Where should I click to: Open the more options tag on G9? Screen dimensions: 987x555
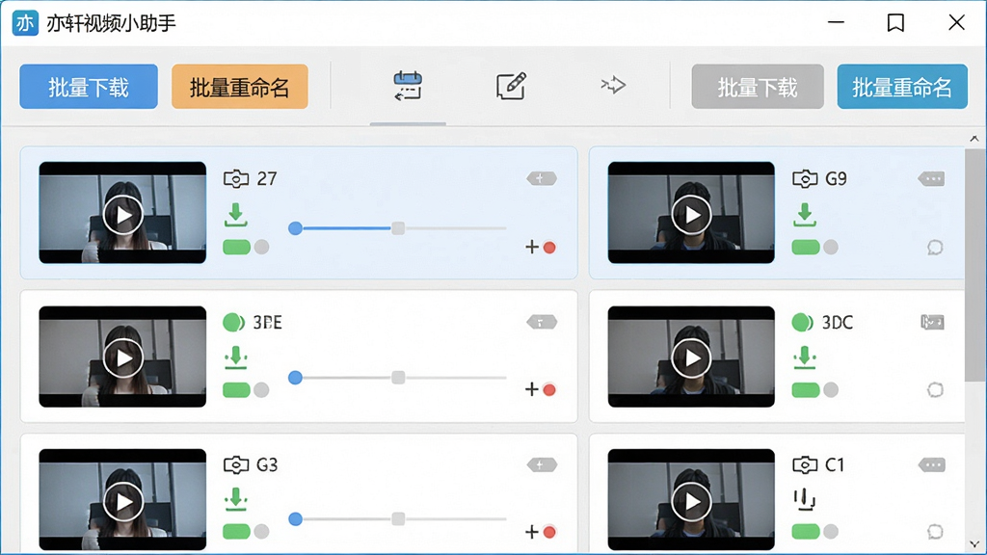[x=932, y=179]
